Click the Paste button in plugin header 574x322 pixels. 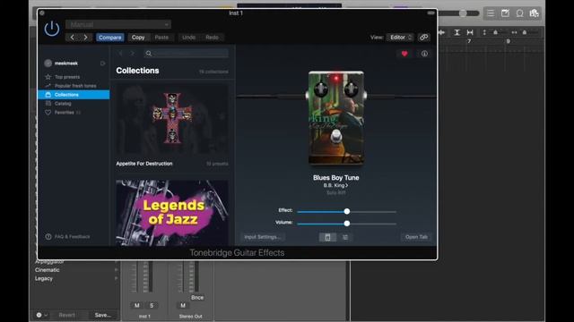161,38
